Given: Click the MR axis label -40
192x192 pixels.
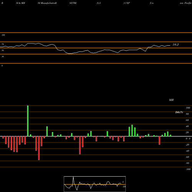Looking at the screenshot, I should point(187,151).
